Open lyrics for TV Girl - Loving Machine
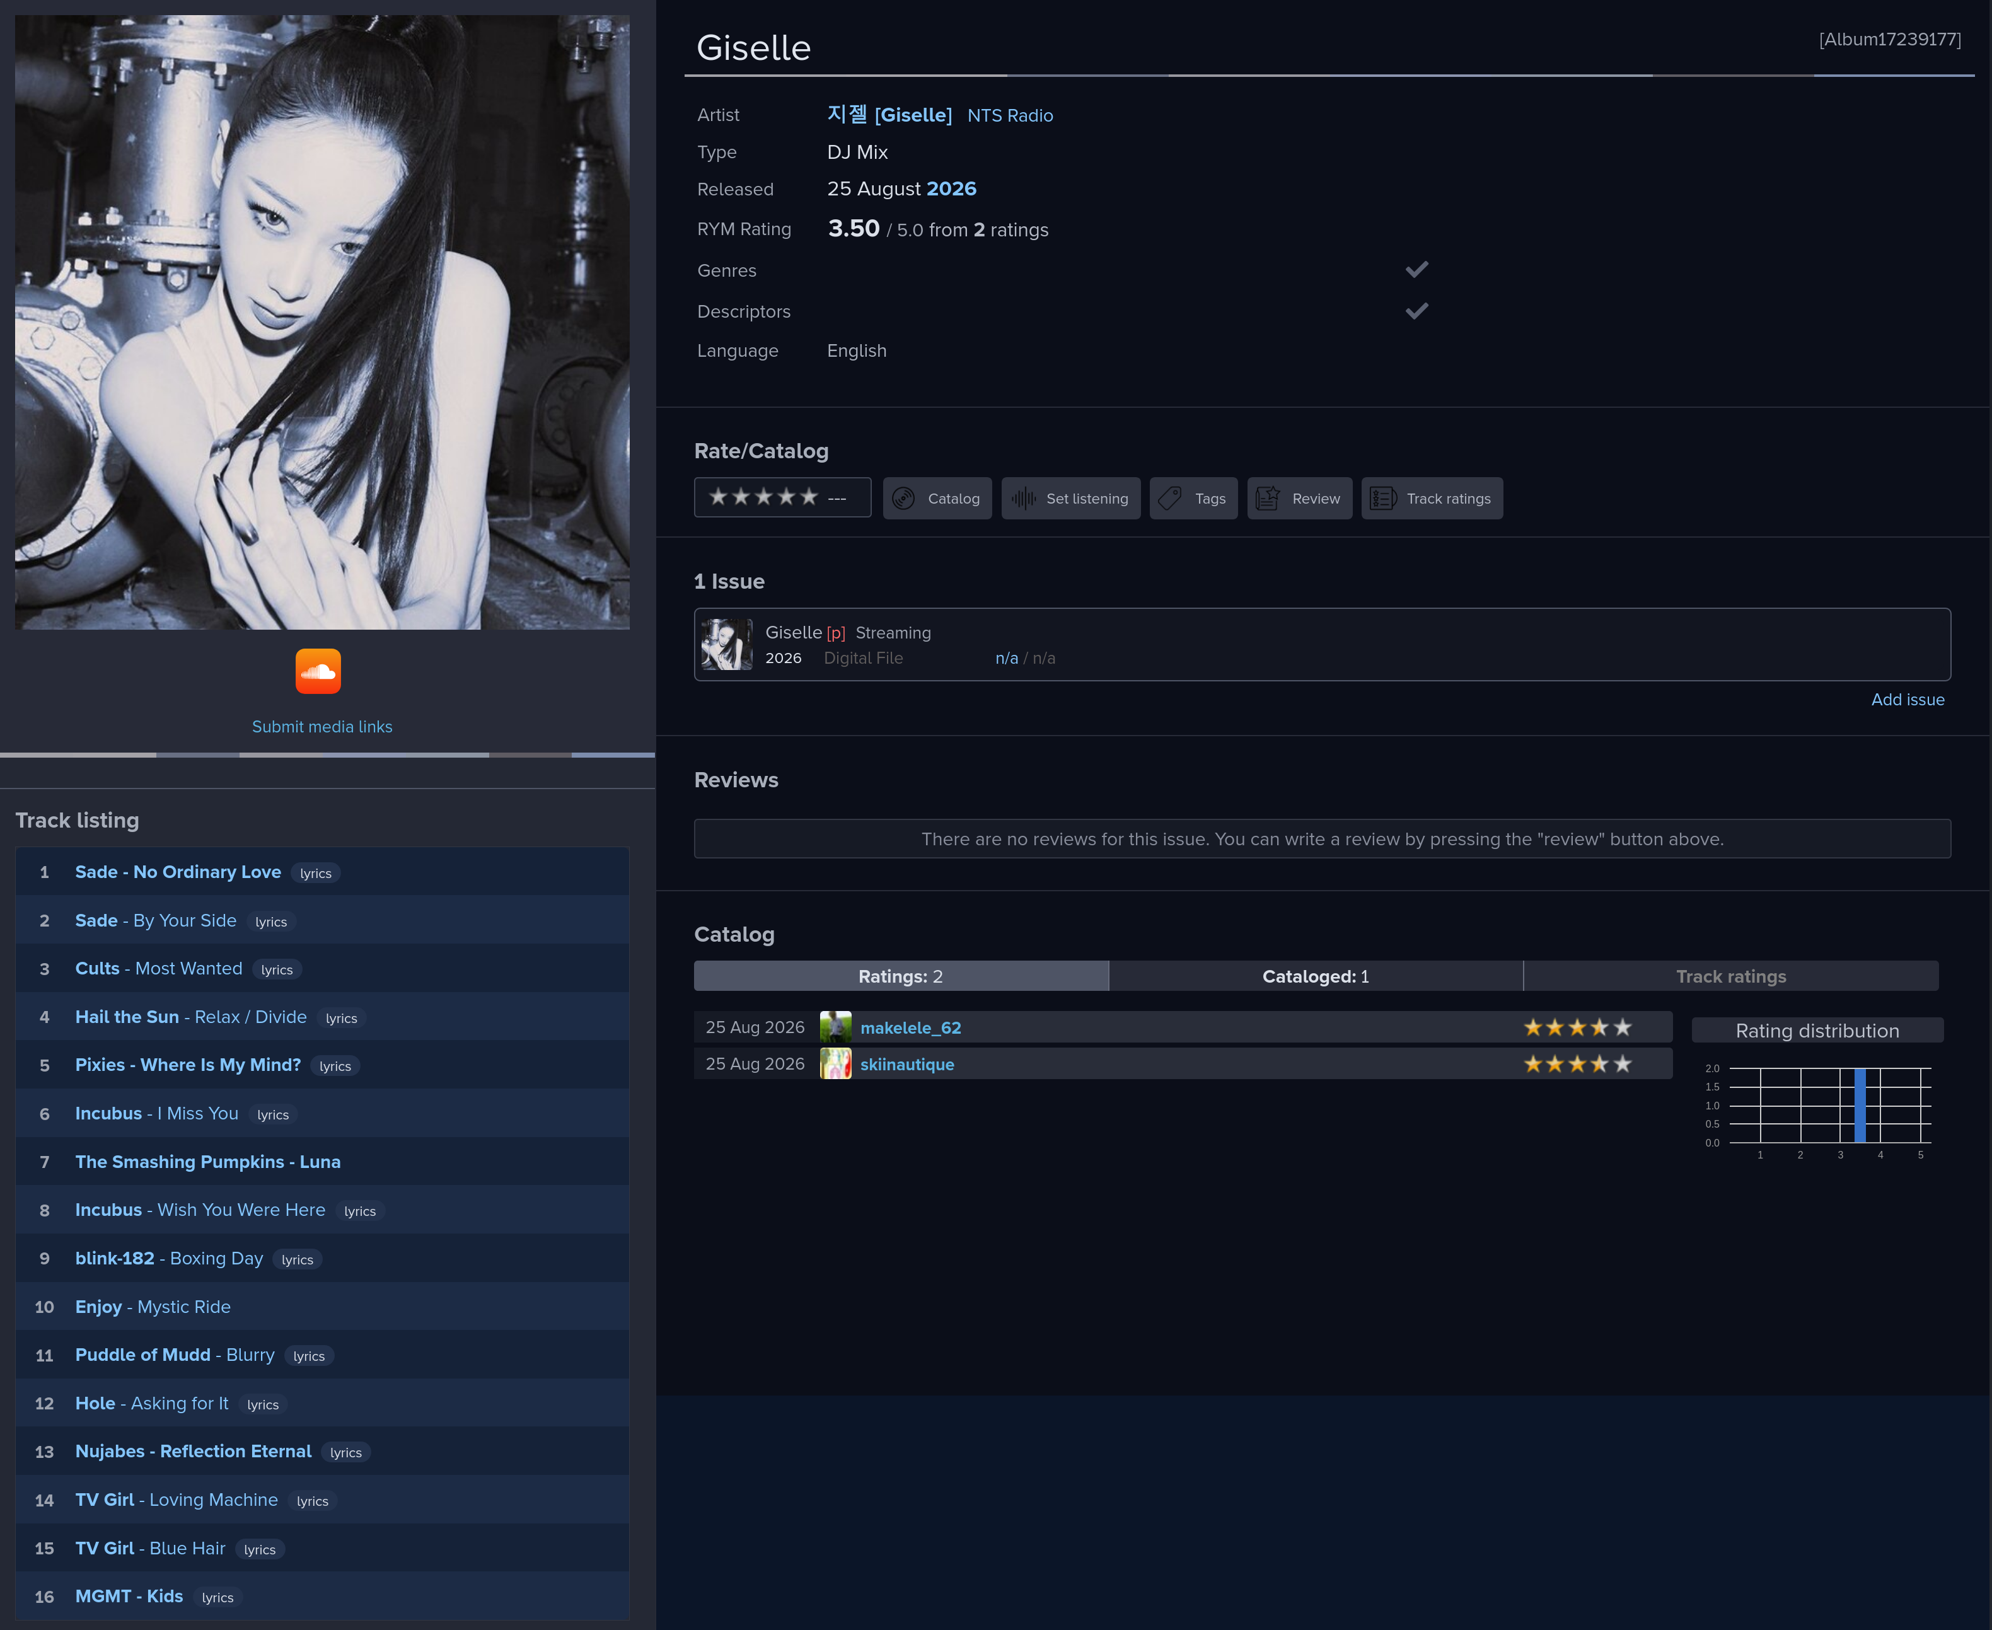The height and width of the screenshot is (1630, 1992). (313, 1501)
